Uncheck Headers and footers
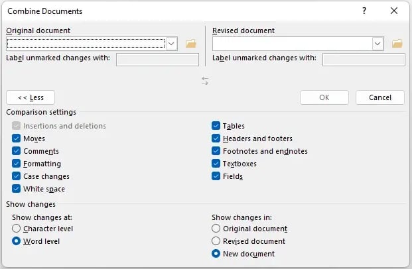 216,138
